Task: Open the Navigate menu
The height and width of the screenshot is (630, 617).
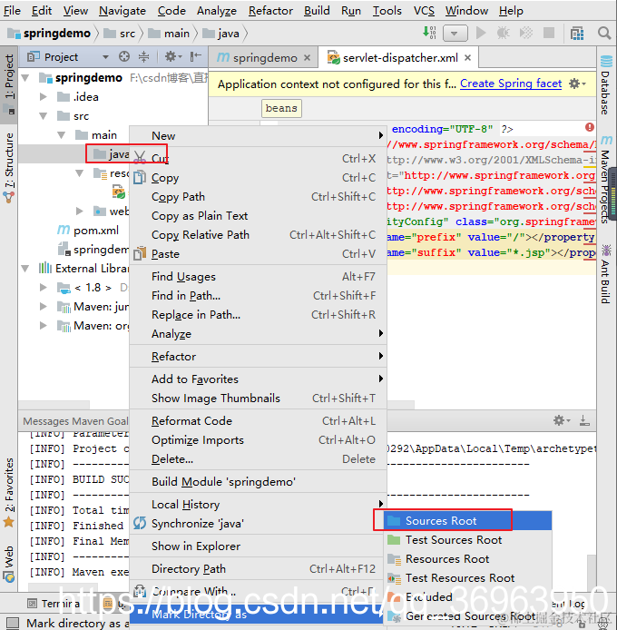Action: [x=122, y=11]
